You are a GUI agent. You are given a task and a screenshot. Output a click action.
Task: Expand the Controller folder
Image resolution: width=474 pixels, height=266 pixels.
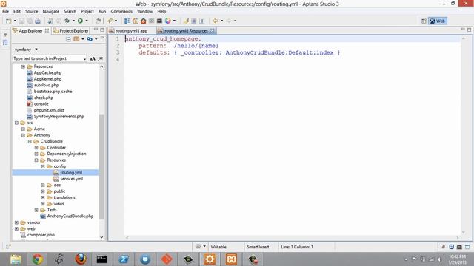tap(36, 148)
